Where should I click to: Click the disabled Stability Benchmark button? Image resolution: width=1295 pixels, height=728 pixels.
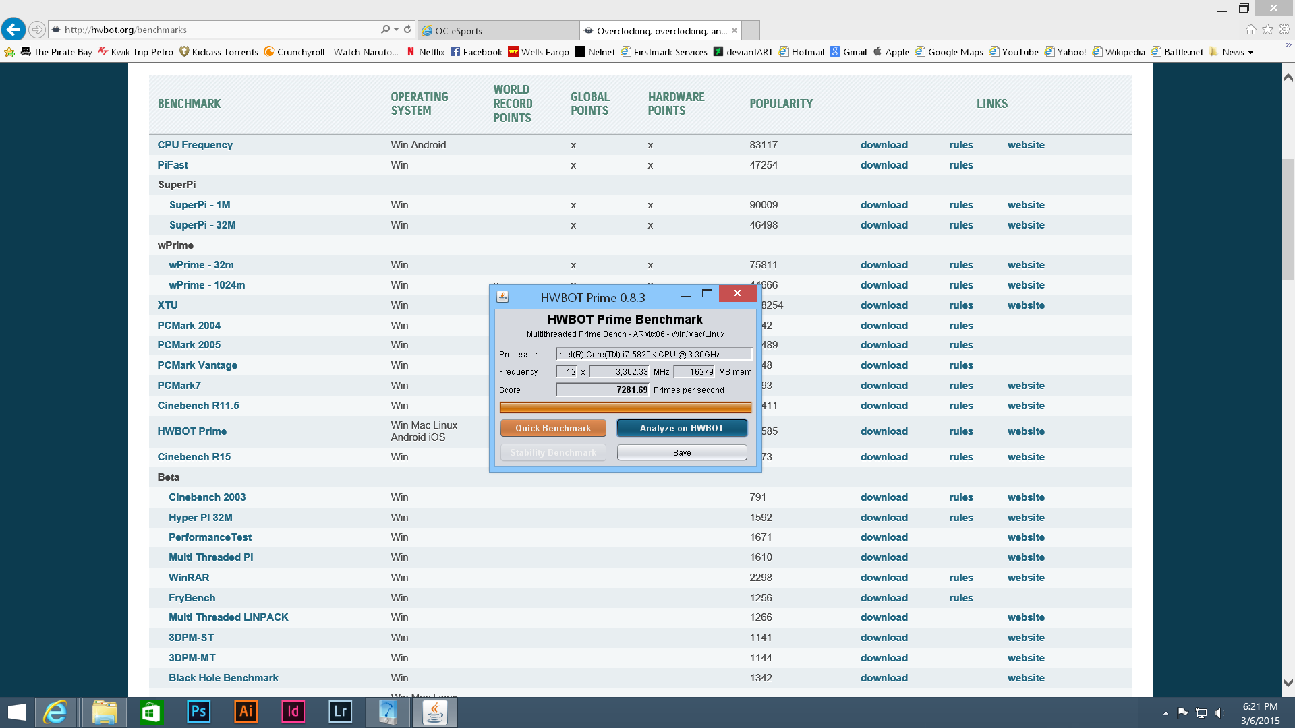coord(553,452)
